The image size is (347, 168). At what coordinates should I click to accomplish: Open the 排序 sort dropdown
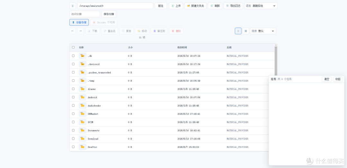(263, 31)
